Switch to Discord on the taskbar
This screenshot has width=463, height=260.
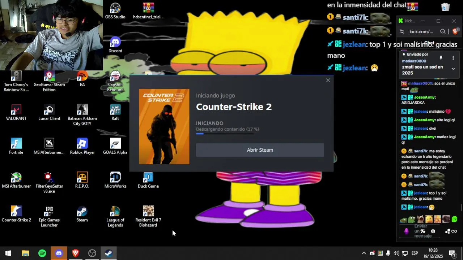[59, 253]
